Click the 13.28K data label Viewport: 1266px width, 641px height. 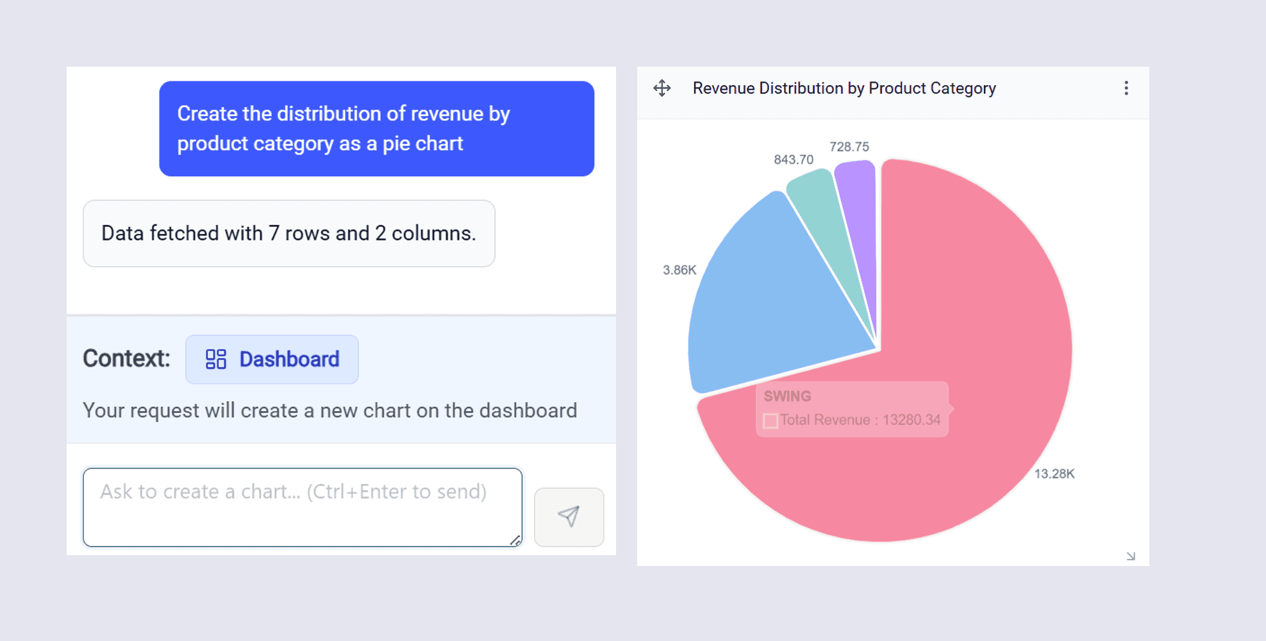pos(1054,474)
